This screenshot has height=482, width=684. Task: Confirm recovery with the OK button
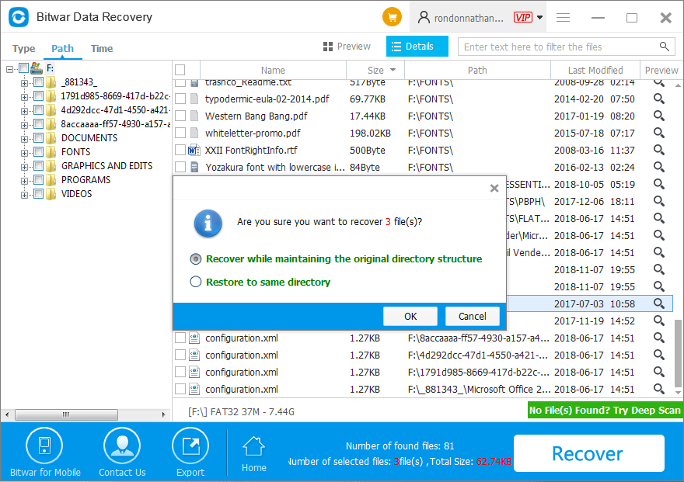click(x=410, y=316)
